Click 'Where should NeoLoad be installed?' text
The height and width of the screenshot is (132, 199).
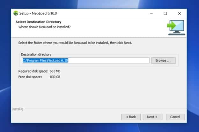[44, 27]
